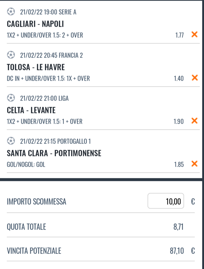Click the Vincita Potenziale amount 87,10

tap(177, 251)
